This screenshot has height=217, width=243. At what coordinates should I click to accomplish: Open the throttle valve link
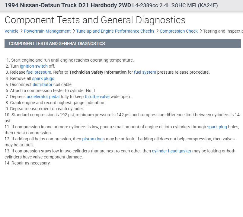[x=97, y=97]
